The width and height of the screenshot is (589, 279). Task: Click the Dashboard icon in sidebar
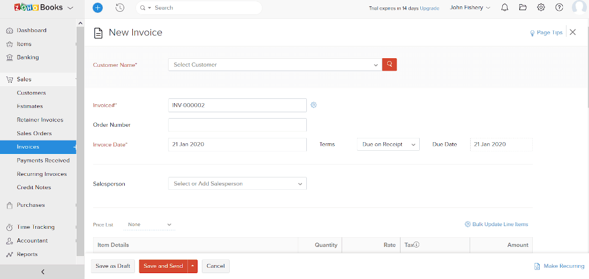pyautogui.click(x=10, y=30)
